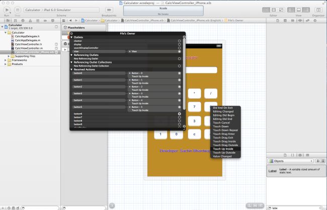Click the calculator's c button on canvas
This screenshot has height=210, width=327.
click(194, 134)
